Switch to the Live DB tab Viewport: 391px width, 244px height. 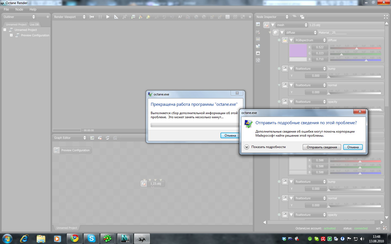tap(34, 24)
